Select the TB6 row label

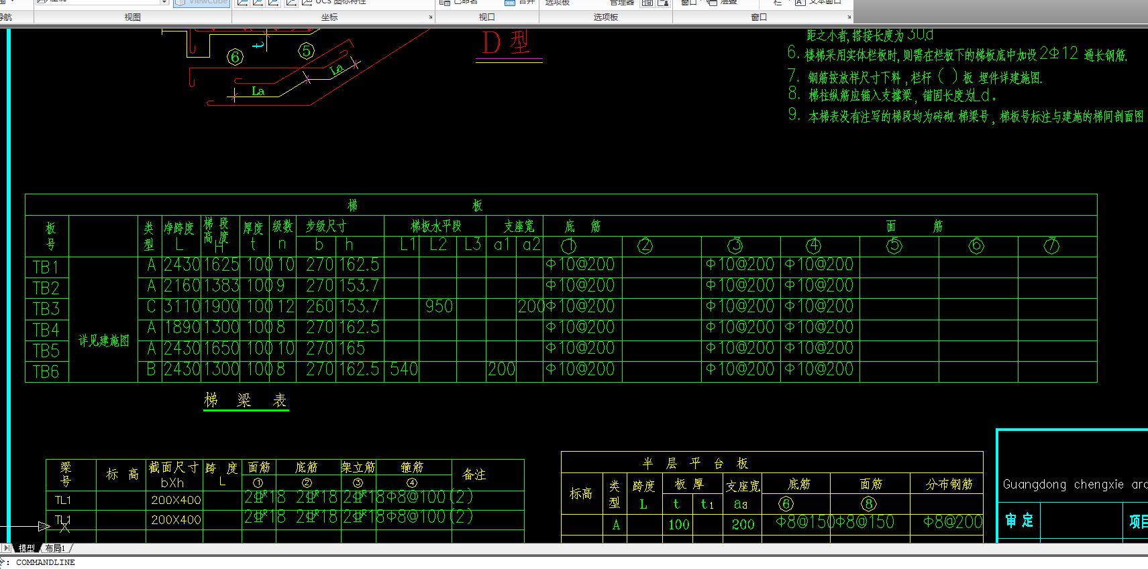[x=46, y=372]
